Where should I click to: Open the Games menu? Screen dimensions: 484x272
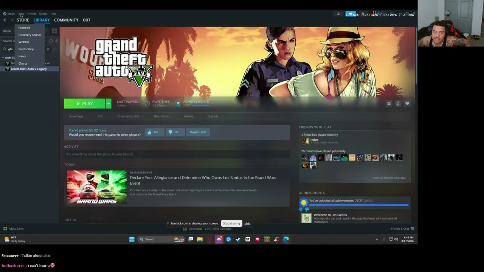tap(43, 14)
